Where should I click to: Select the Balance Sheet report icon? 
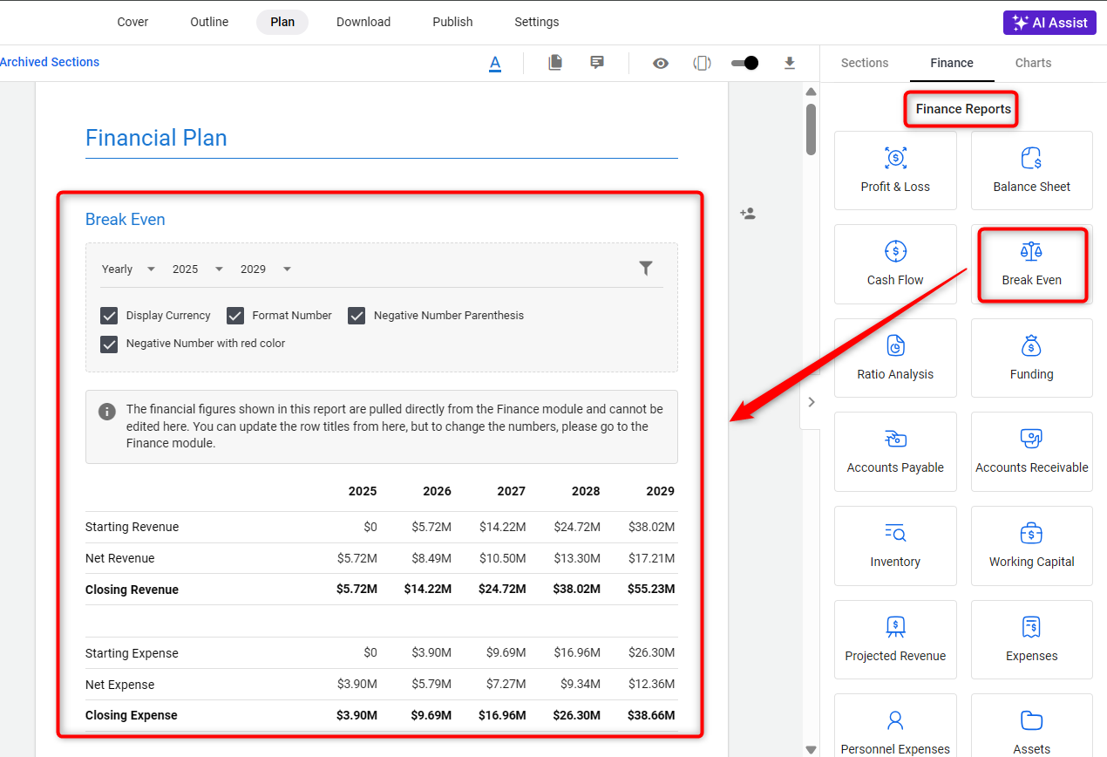click(1031, 159)
